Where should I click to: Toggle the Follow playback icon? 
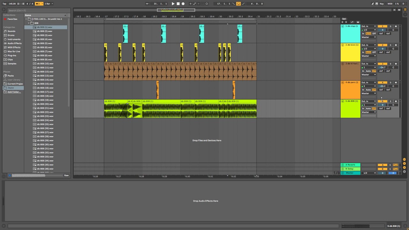click(x=147, y=4)
